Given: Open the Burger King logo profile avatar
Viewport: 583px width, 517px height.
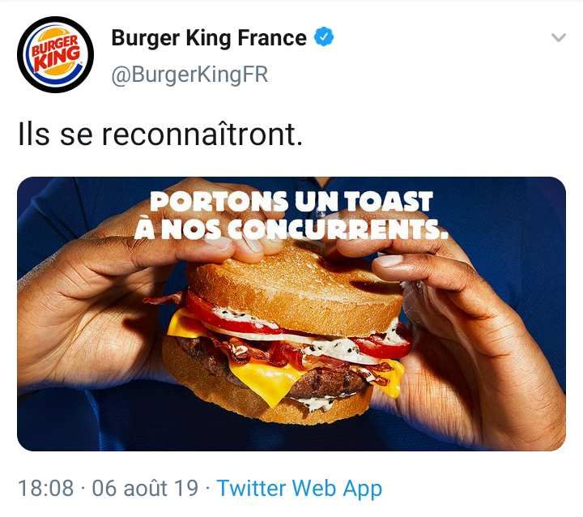Looking at the screenshot, I should [x=55, y=55].
